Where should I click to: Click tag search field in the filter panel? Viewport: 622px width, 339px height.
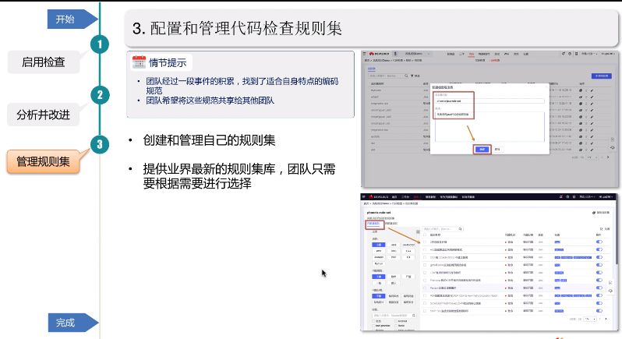pyautogui.click(x=394, y=315)
